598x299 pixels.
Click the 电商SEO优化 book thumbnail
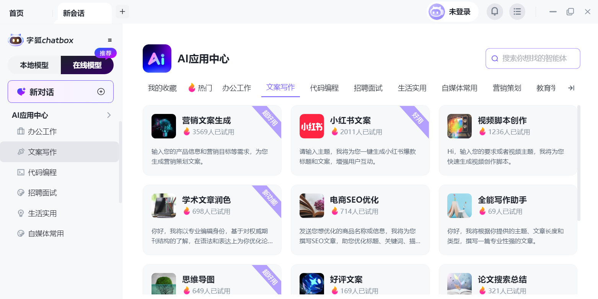coord(312,206)
